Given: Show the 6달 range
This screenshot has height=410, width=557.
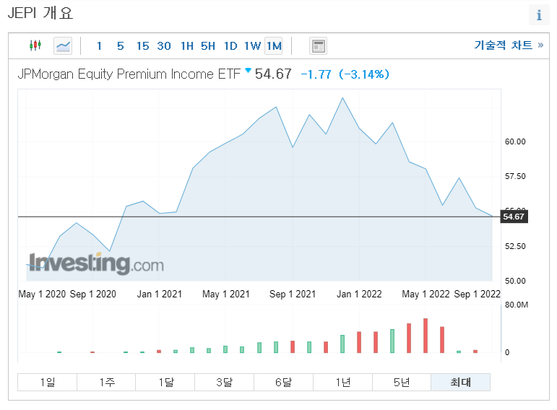Looking at the screenshot, I should [283, 382].
